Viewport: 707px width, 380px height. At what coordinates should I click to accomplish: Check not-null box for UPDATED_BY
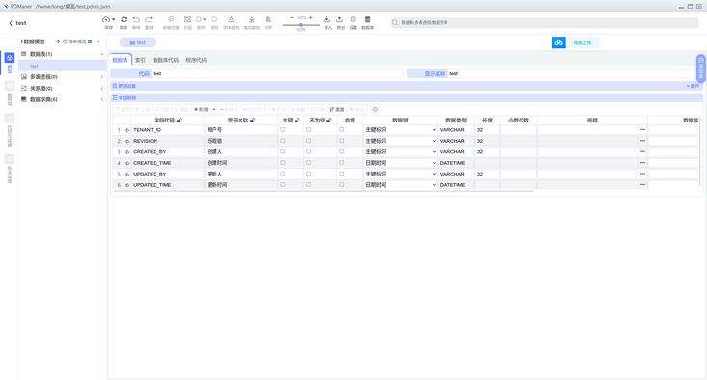(308, 174)
